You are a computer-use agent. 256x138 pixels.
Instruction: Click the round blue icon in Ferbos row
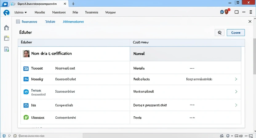coord(26,91)
